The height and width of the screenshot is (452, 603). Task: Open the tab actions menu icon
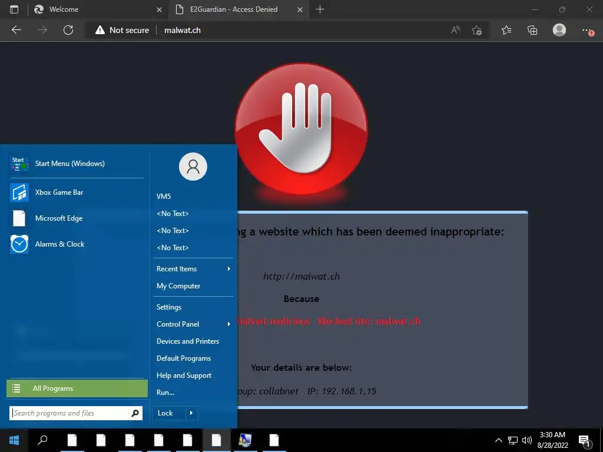[x=14, y=9]
